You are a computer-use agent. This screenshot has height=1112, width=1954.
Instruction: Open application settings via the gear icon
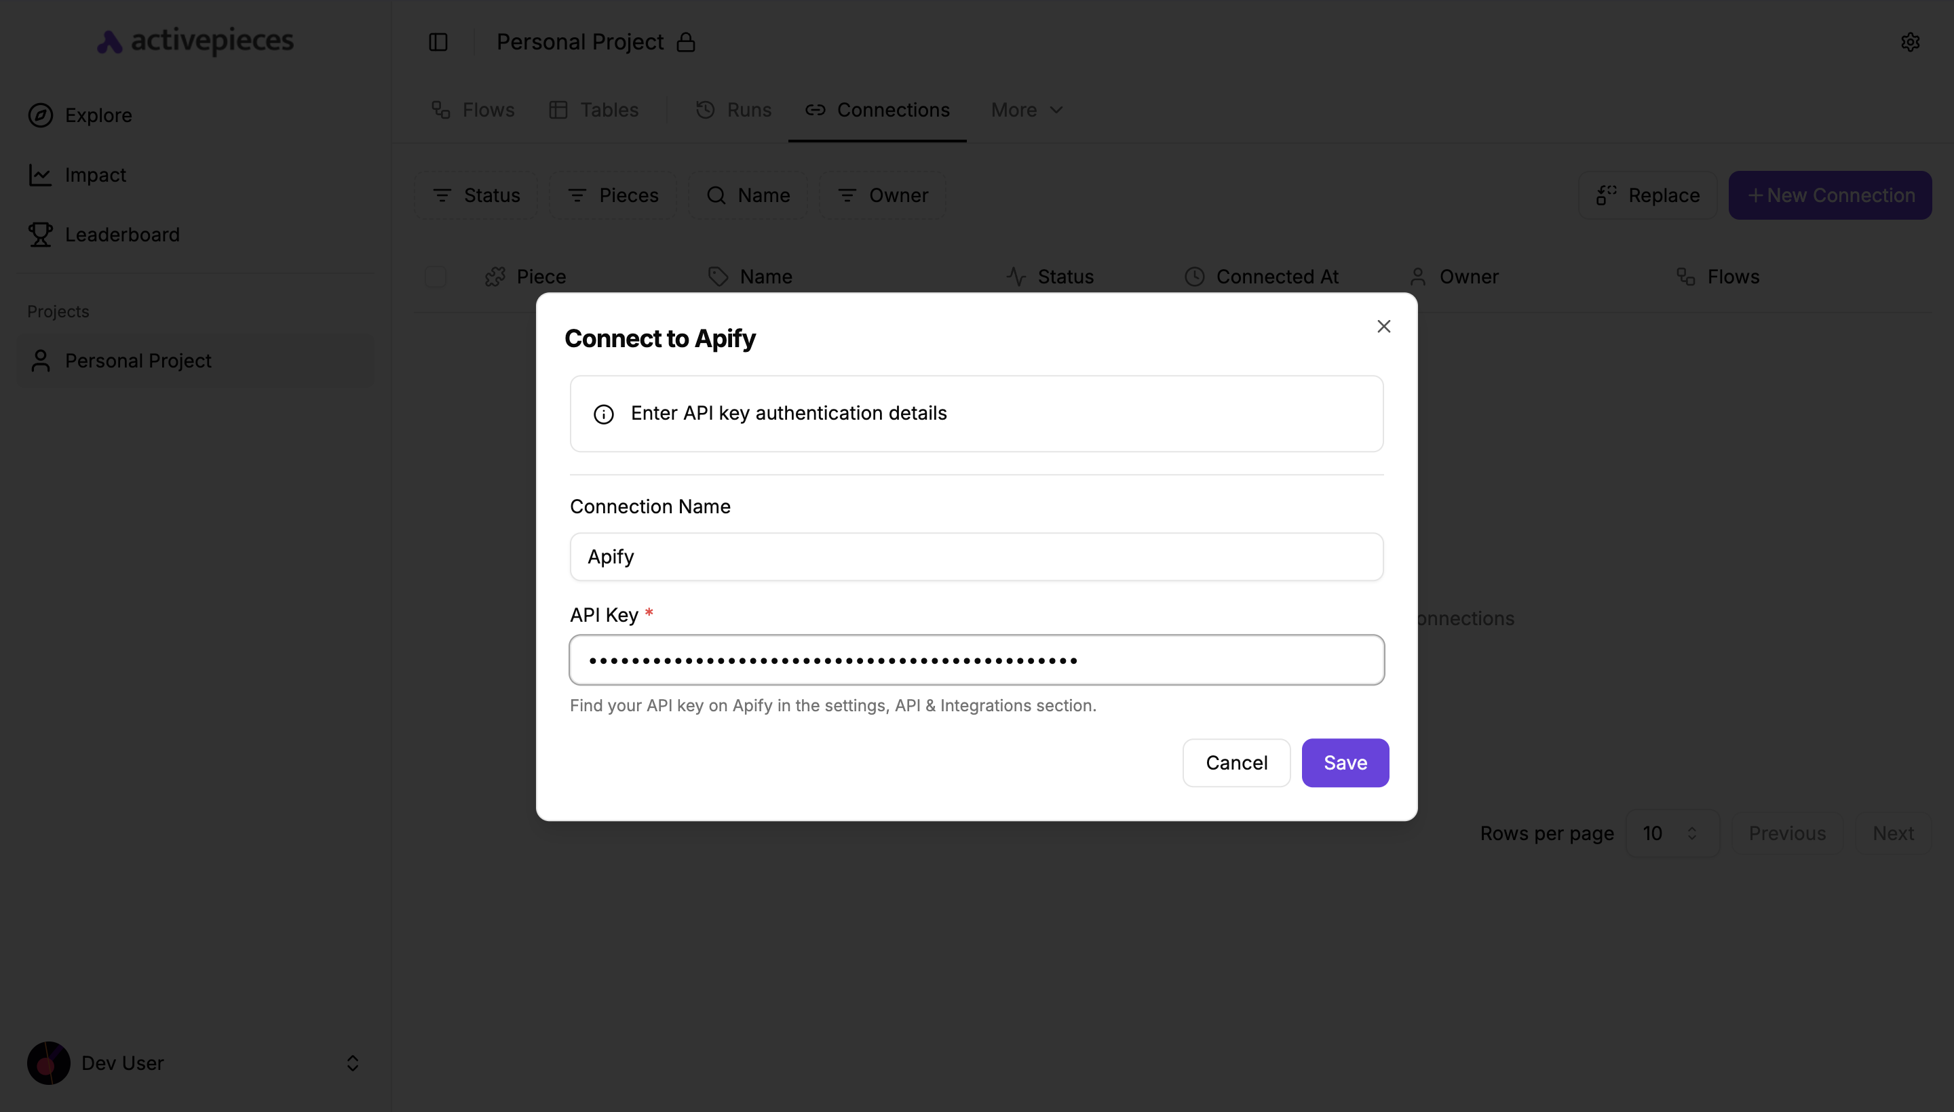click(x=1911, y=42)
